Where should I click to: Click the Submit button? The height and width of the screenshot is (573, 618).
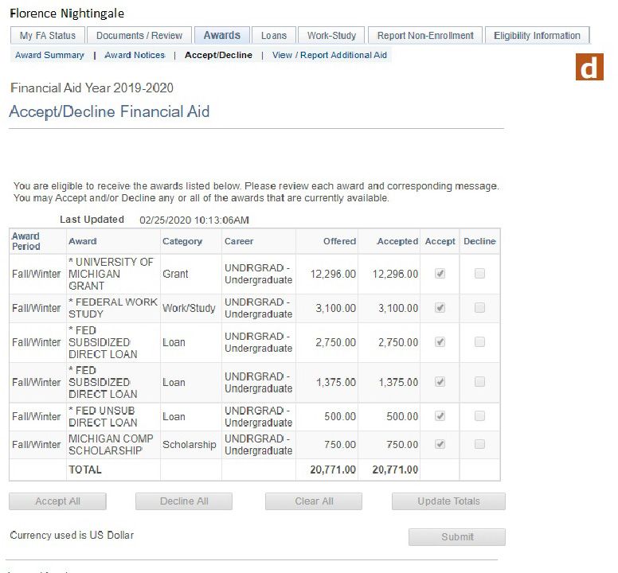point(457,536)
